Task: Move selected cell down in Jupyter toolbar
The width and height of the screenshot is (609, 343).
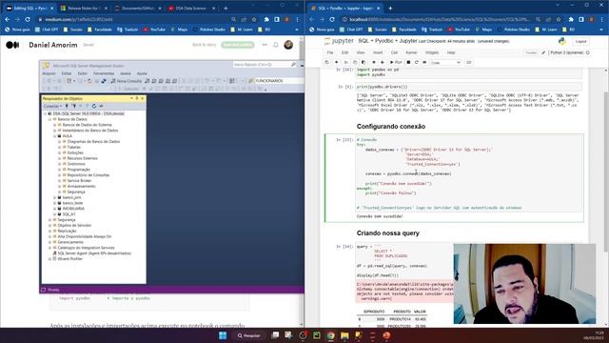Action: (383, 62)
